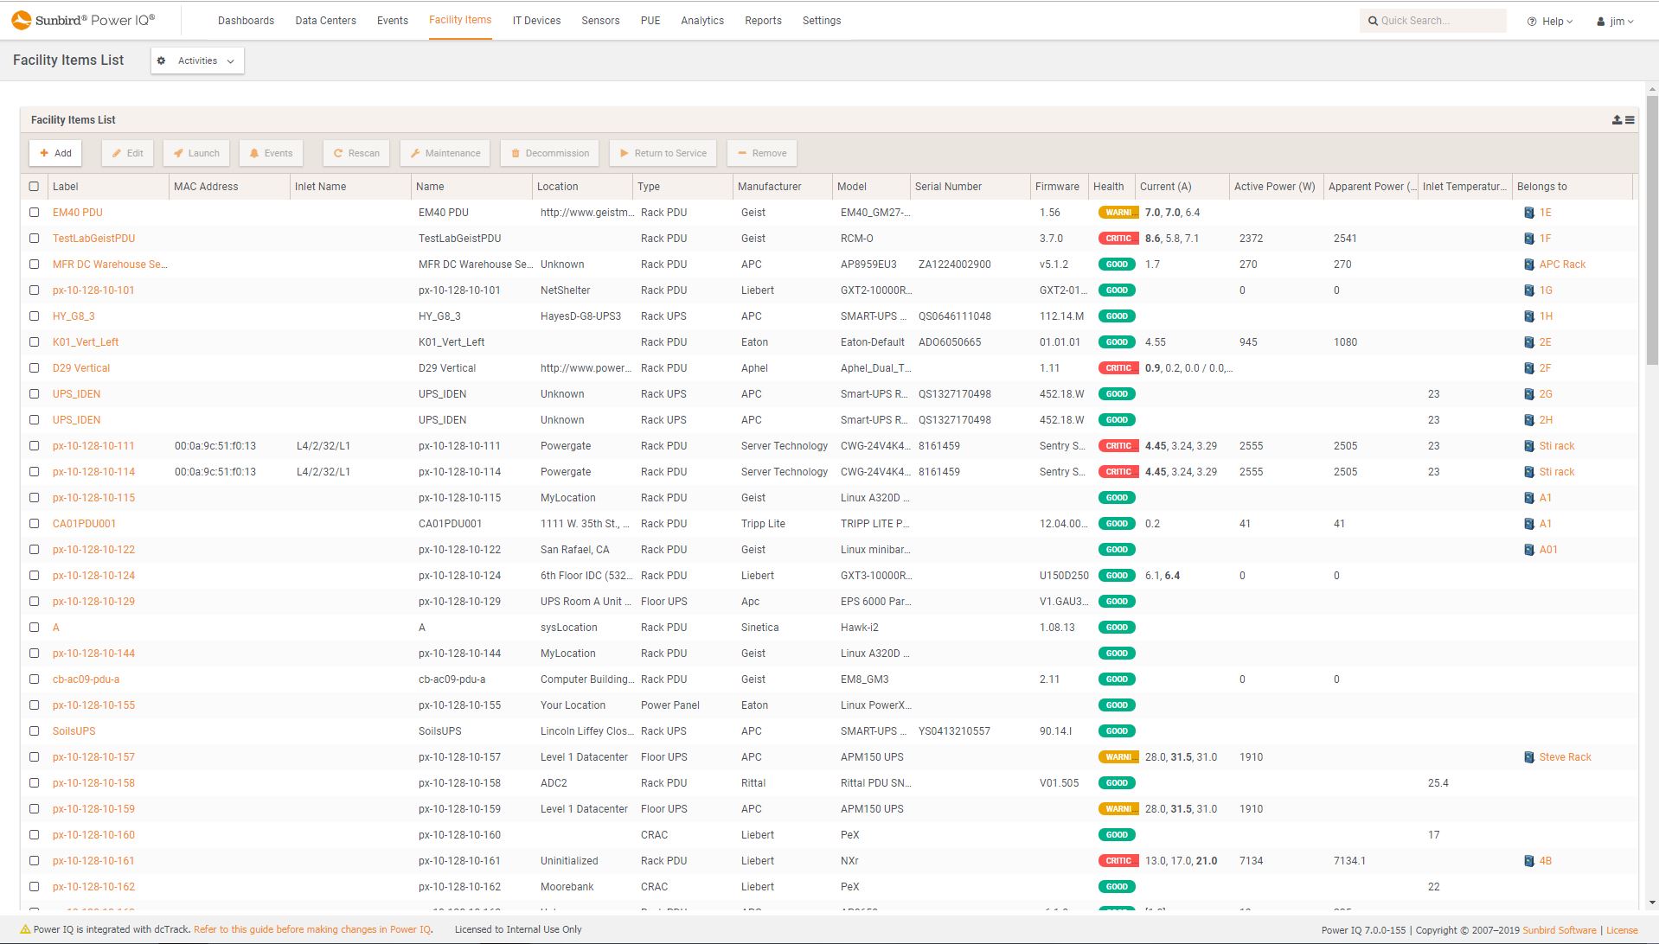1659x944 pixels.
Task: Open the Sunbird Software link in footer
Action: point(1560,929)
